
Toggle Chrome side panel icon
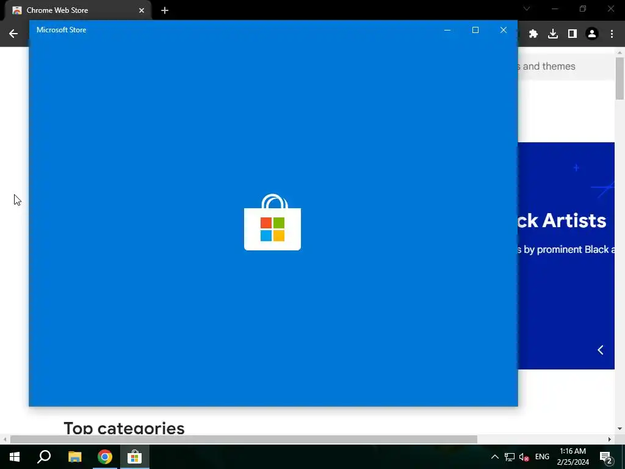tap(573, 34)
